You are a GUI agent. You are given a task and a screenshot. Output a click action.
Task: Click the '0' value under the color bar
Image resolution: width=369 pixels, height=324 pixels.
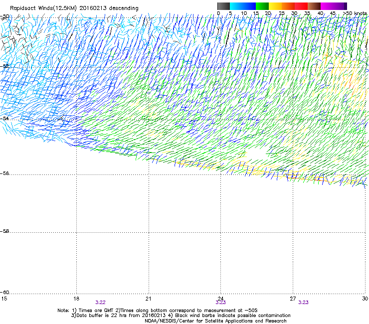(218, 13)
